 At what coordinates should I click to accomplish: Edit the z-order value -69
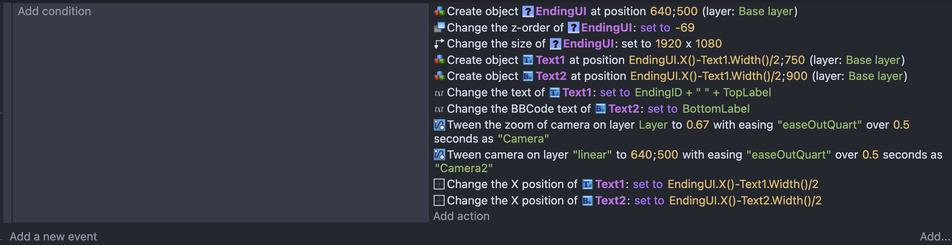click(x=685, y=28)
